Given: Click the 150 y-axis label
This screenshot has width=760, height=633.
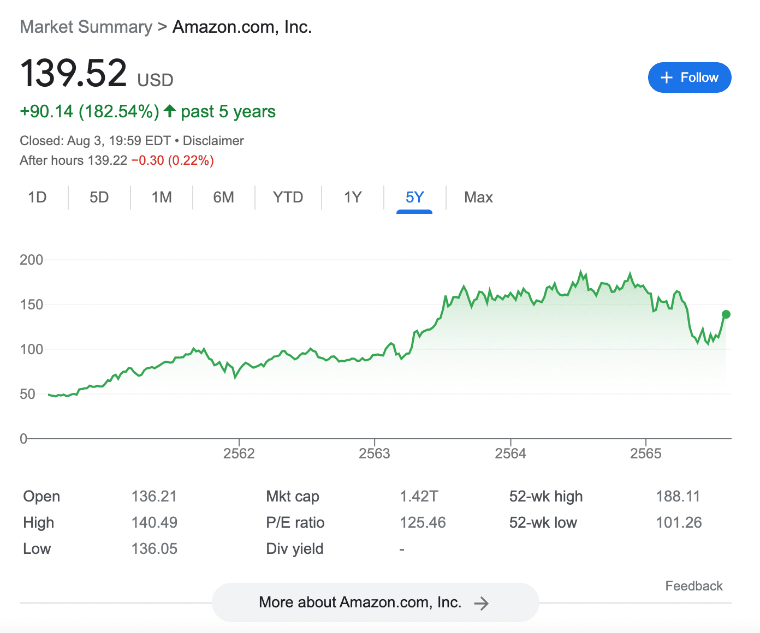Looking at the screenshot, I should (x=31, y=304).
